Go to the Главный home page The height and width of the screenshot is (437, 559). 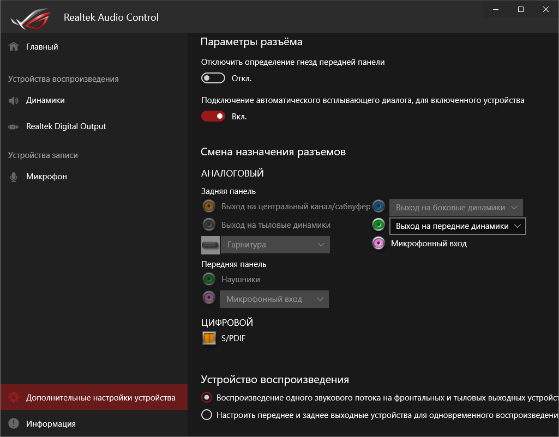coord(42,47)
